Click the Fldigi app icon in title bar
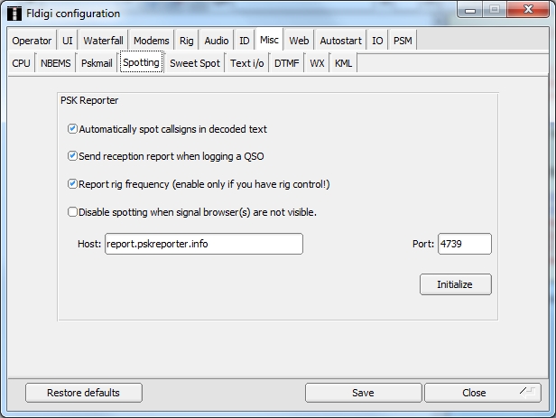 (x=14, y=13)
